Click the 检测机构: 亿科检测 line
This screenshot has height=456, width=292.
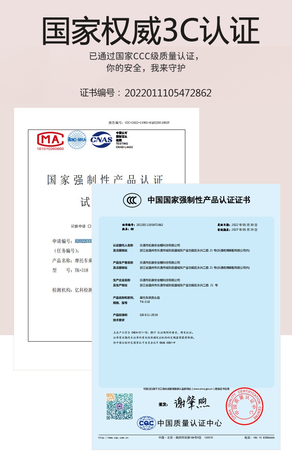(72, 290)
